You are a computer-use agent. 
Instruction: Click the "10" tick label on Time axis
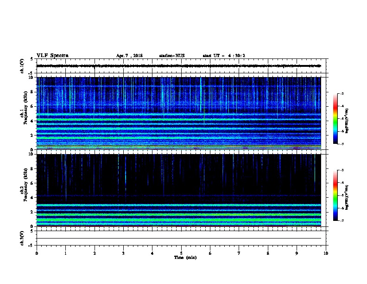[x=326, y=253]
